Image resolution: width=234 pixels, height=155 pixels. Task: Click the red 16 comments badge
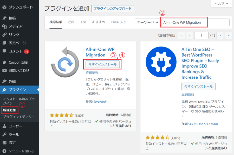tap(27, 52)
